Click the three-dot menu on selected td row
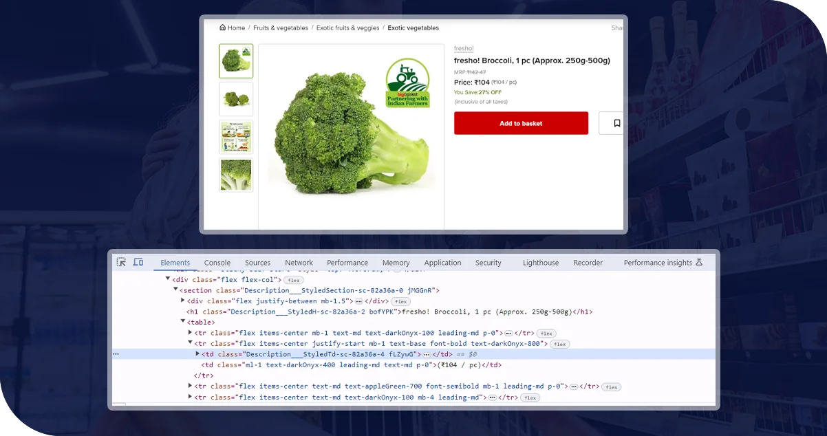 116,354
